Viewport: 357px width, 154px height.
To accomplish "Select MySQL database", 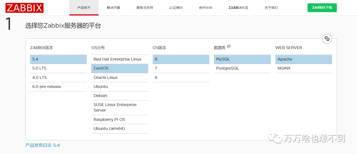I will tap(242, 59).
